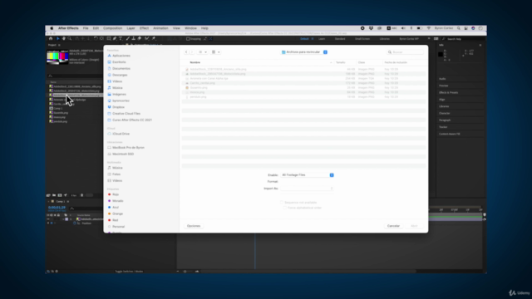This screenshot has height=299, width=532.
Task: Open the Composition menu
Action: [x=113, y=28]
